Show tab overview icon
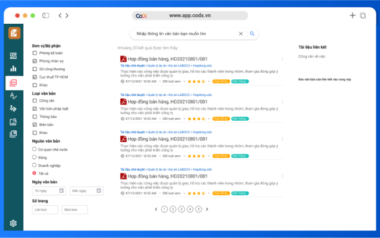Image resolution: width=380 pixels, height=238 pixels. point(363,15)
